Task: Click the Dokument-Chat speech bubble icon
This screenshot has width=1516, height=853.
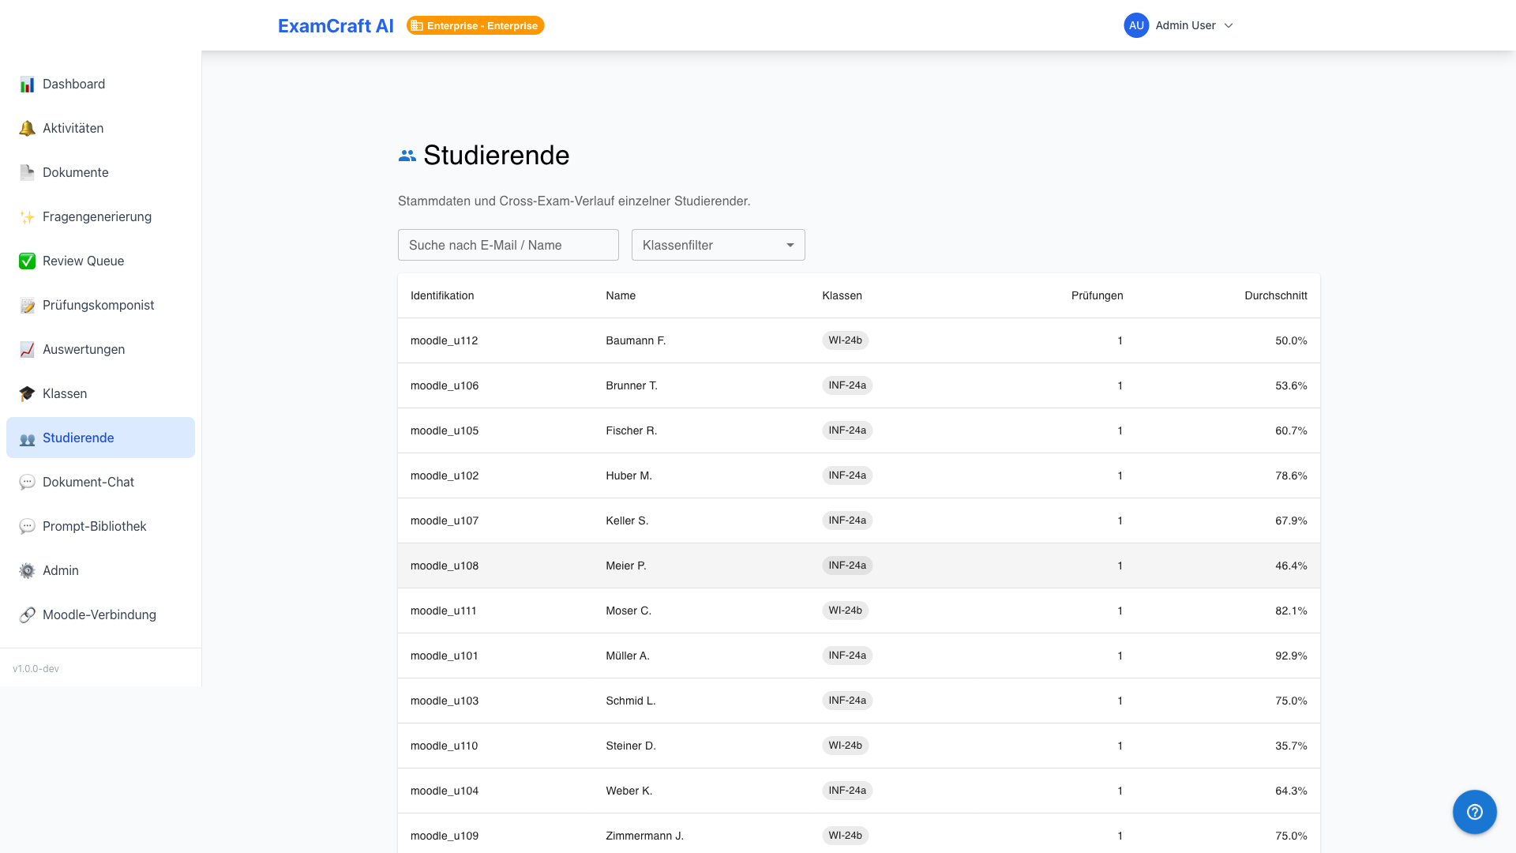Action: point(27,483)
